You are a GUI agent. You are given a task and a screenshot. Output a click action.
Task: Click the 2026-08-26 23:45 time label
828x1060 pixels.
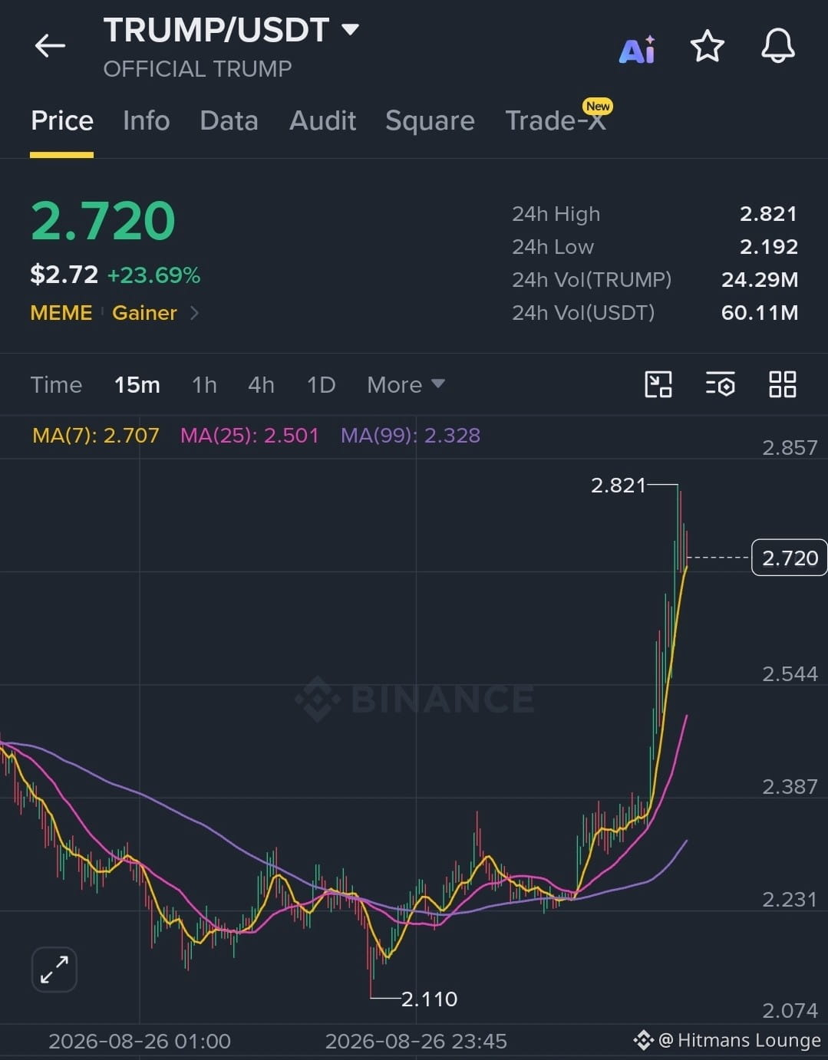[x=416, y=1042]
